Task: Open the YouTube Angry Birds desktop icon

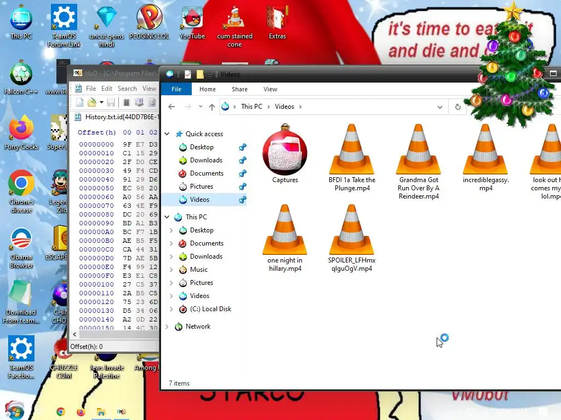Action: (192, 22)
